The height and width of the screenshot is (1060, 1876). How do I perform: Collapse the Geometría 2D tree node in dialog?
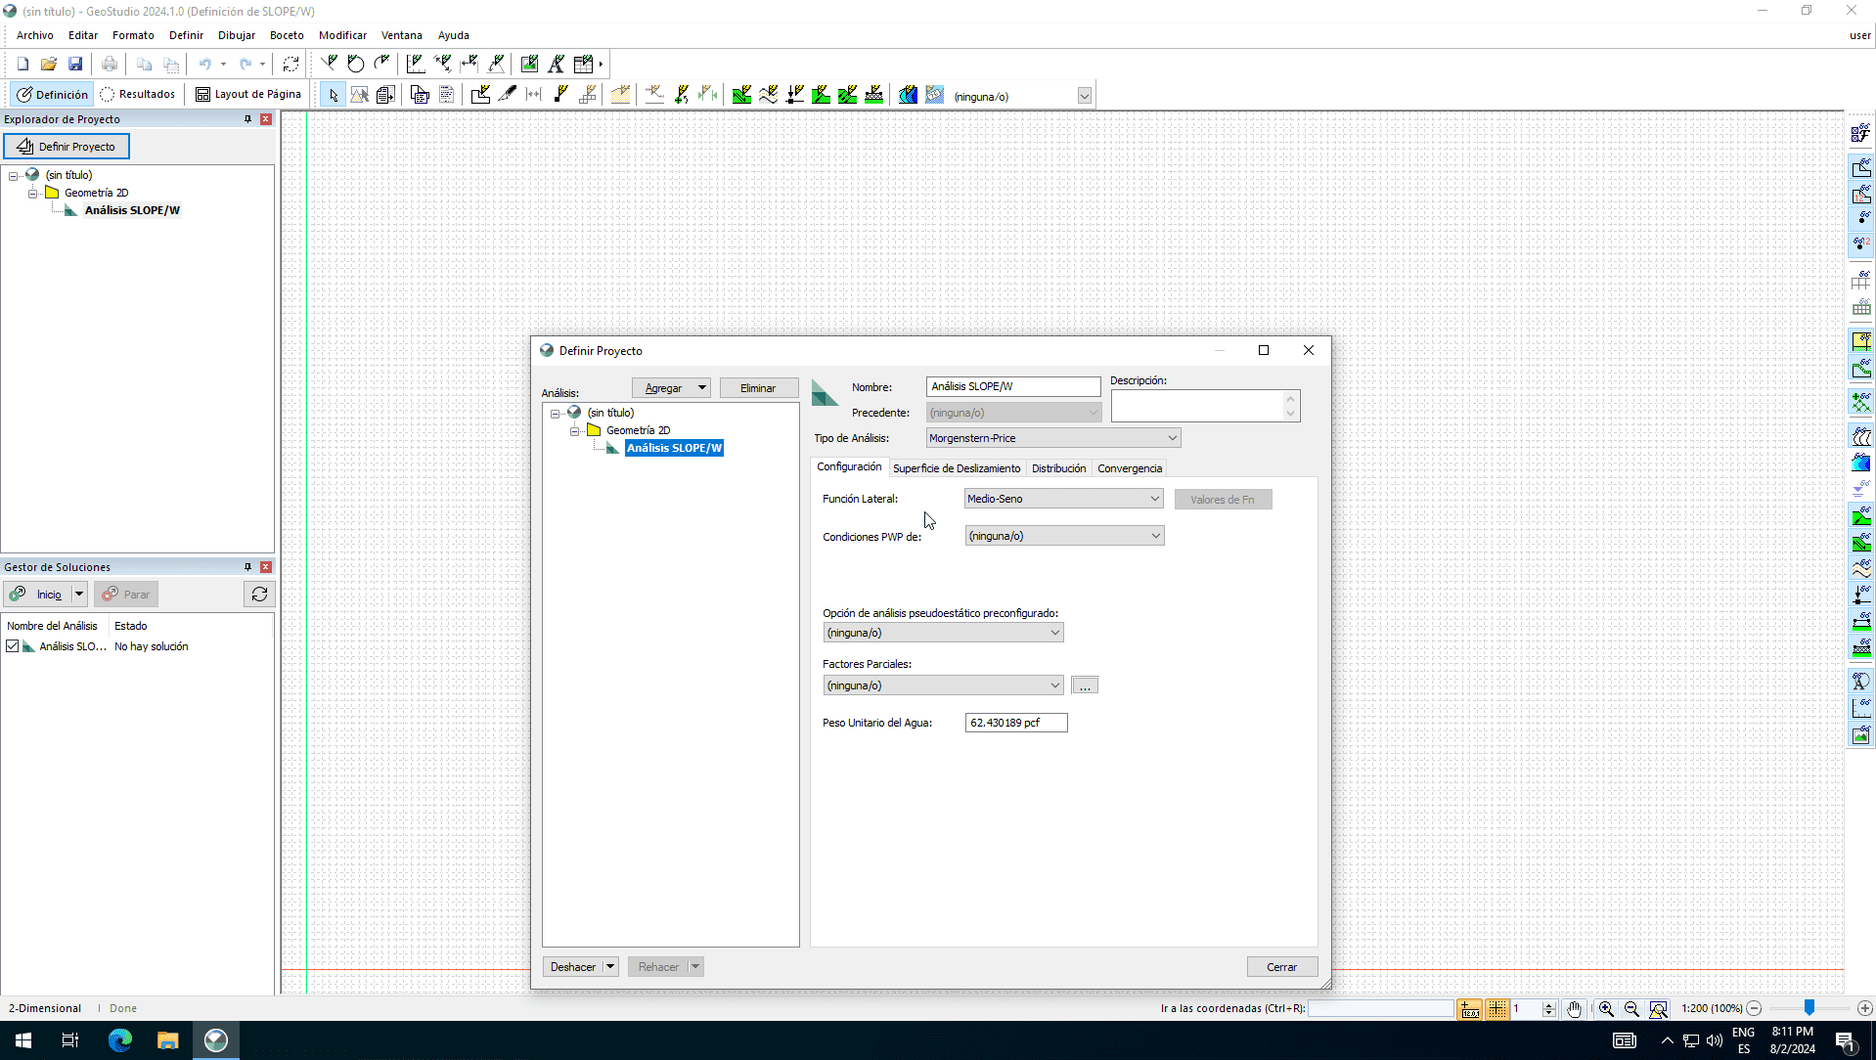pyautogui.click(x=575, y=431)
